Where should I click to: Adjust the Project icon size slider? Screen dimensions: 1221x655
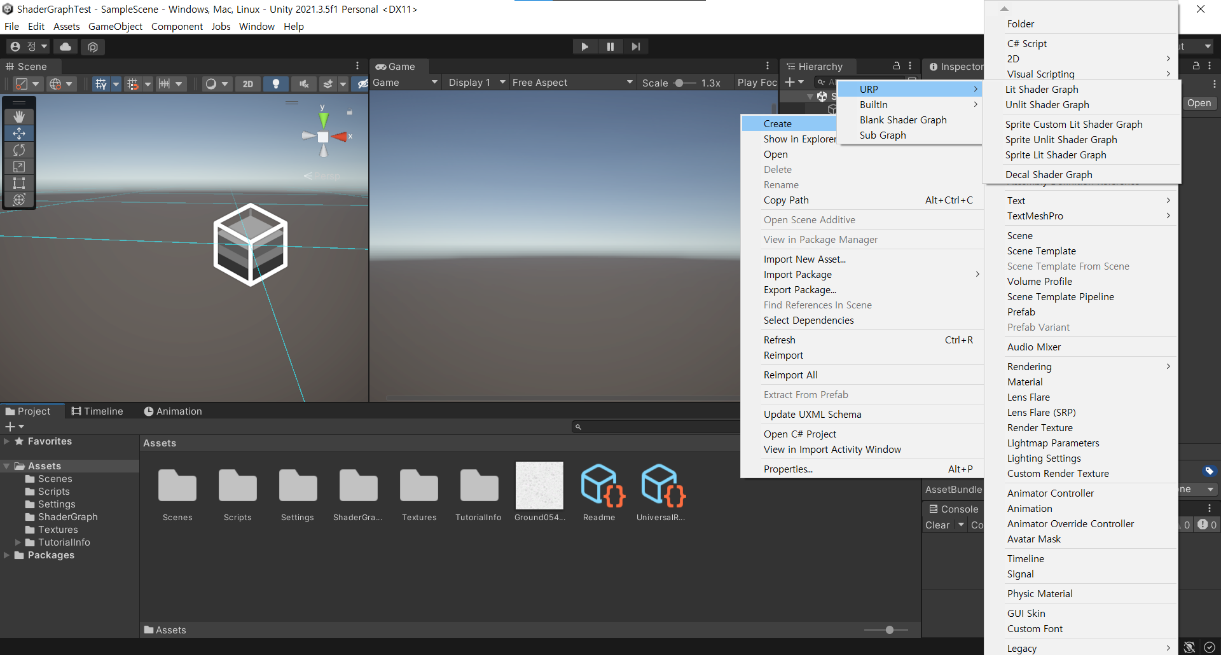[886, 630]
